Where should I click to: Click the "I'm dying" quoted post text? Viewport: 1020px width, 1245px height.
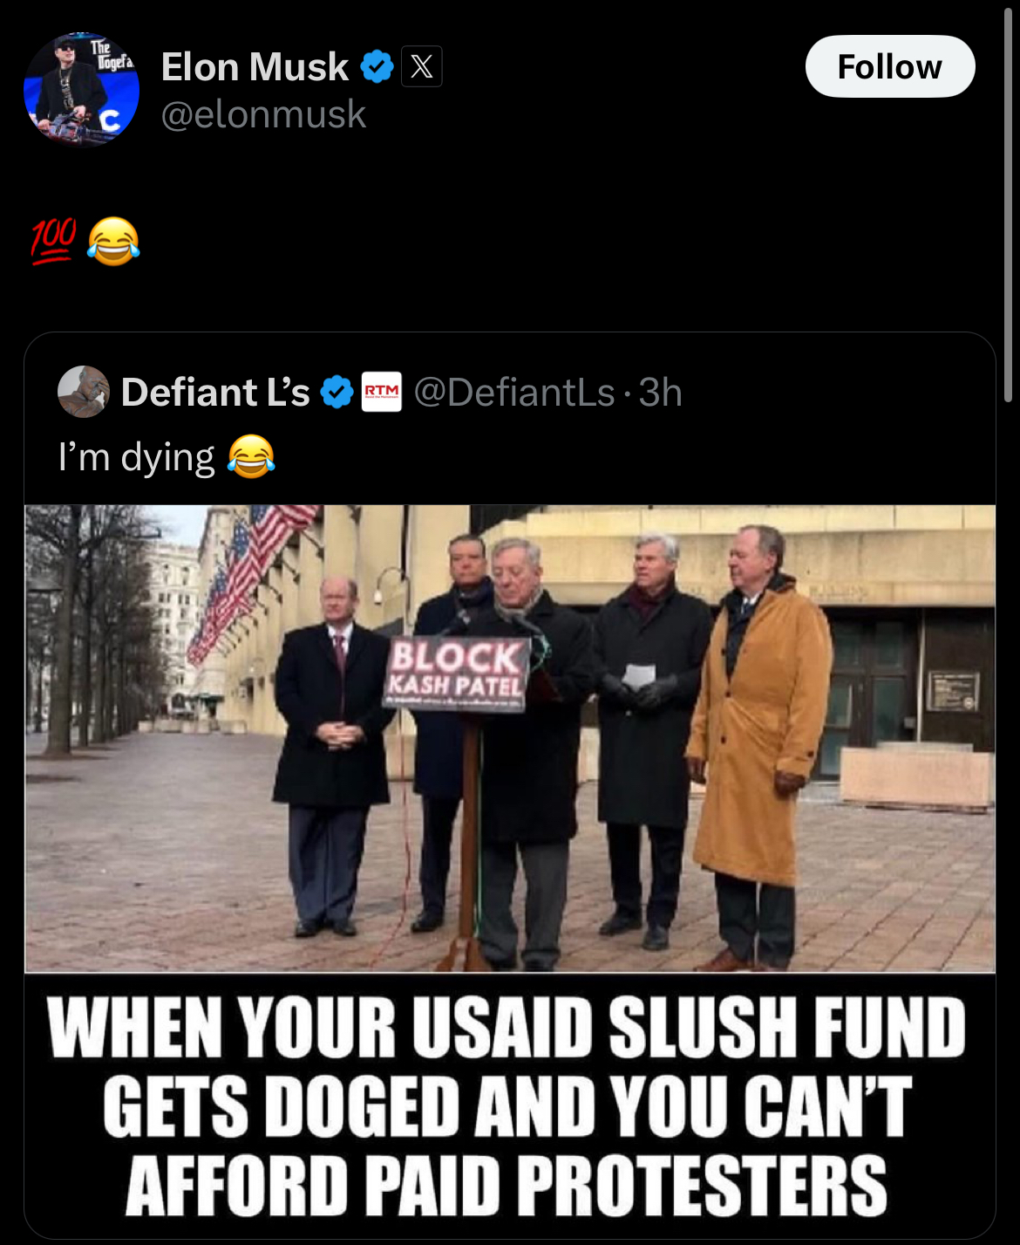coord(136,457)
